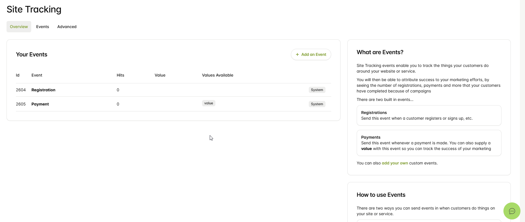Click event Id 2604
The width and height of the screenshot is (525, 222).
(21, 90)
